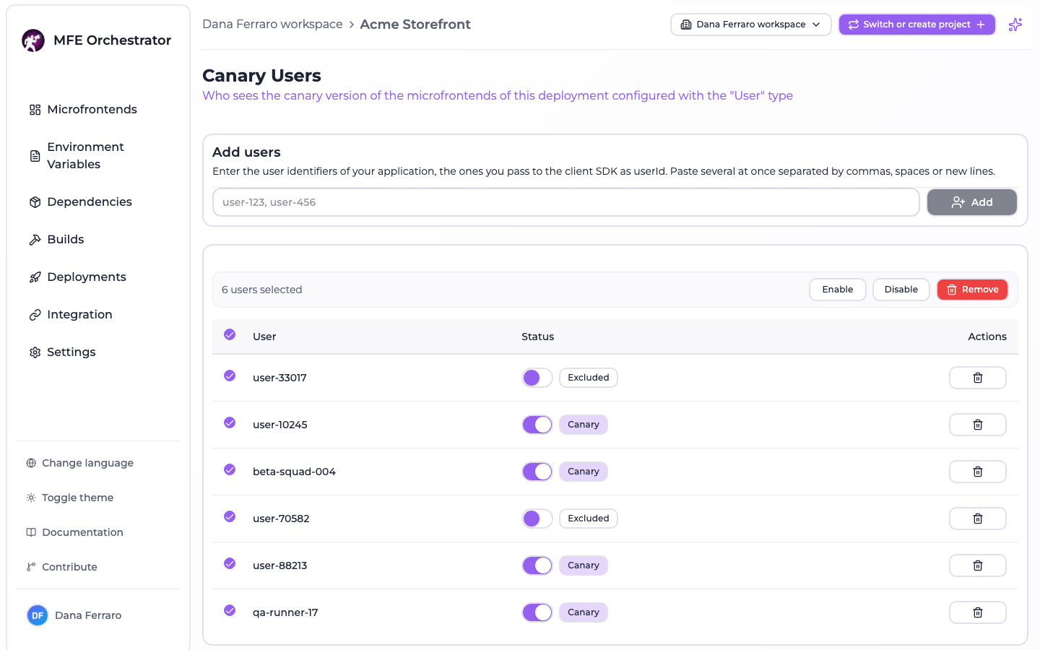1040x650 pixels.
Task: Open the Dana Ferraro workspace dropdown
Action: coord(751,25)
